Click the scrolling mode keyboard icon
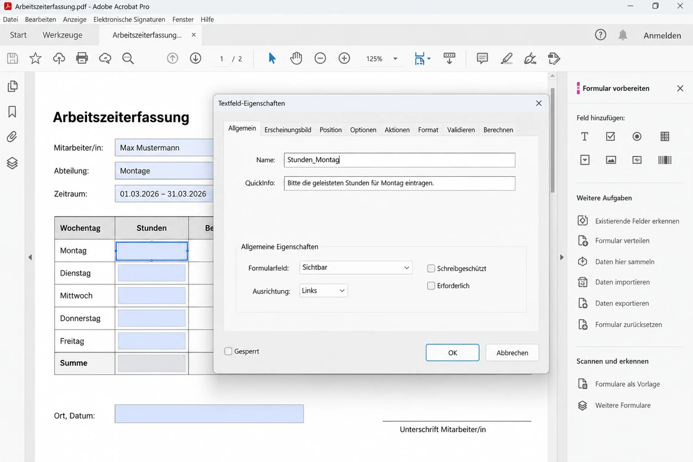The height and width of the screenshot is (462, 693). point(449,58)
